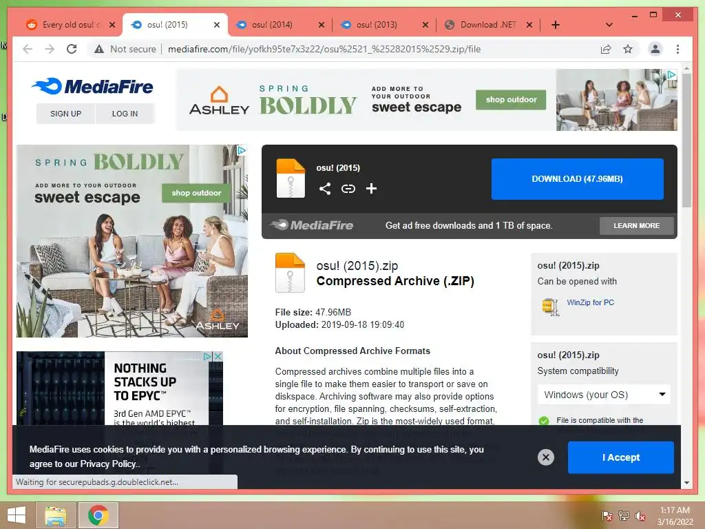
Task: Open the share page icon in address bar
Action: pyautogui.click(x=606, y=49)
